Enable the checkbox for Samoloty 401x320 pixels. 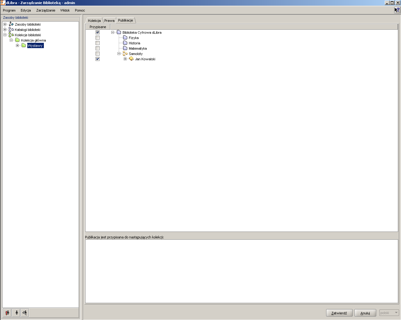[x=97, y=54]
